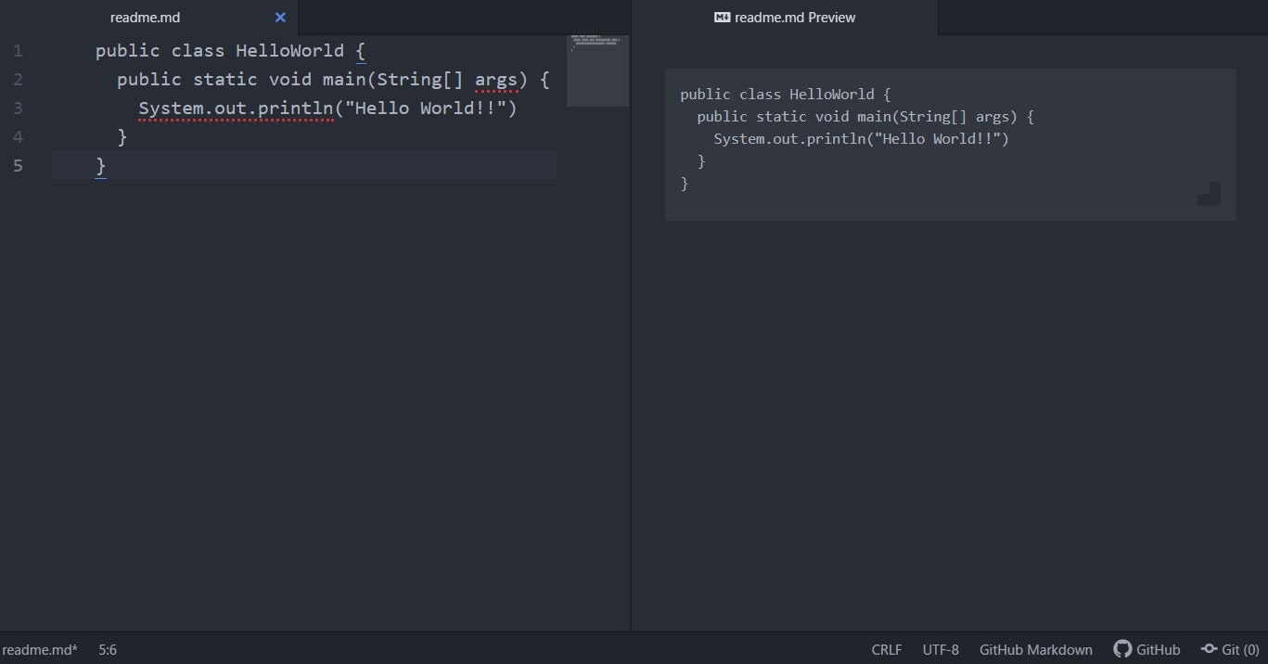Click the word HelloWorld in editor line 1
1268x664 pixels.
point(290,51)
